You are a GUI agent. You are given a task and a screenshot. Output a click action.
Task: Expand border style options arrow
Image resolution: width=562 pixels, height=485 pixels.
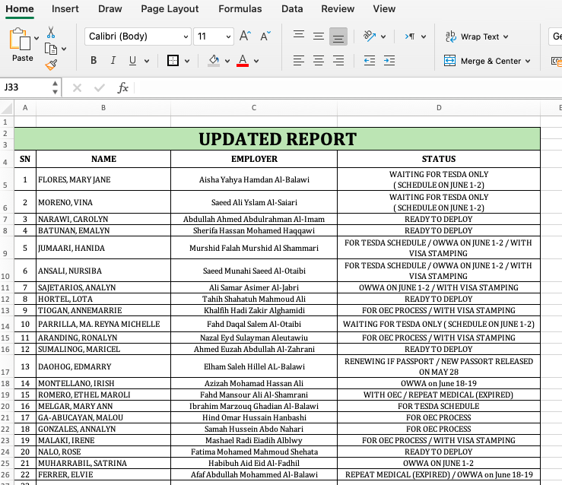click(187, 61)
